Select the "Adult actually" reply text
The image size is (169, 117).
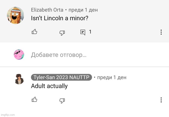(x=49, y=86)
